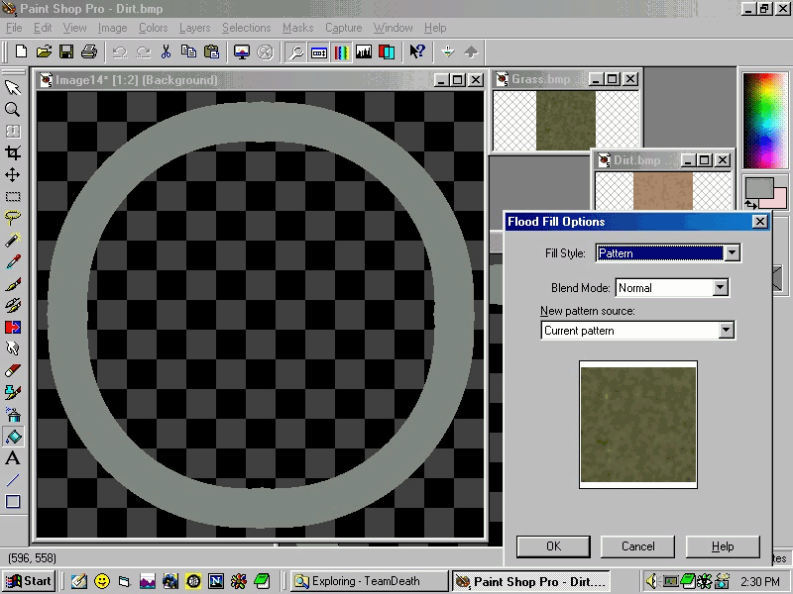Open the Selections menu
The height and width of the screenshot is (594, 793).
tap(246, 28)
